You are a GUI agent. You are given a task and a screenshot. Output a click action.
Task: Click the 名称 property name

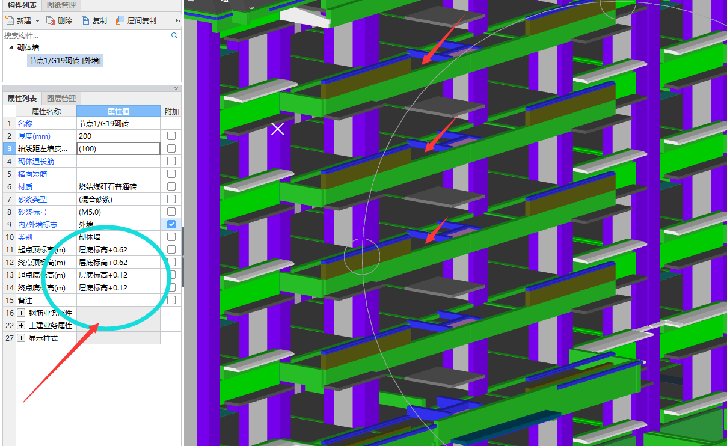pyautogui.click(x=25, y=123)
